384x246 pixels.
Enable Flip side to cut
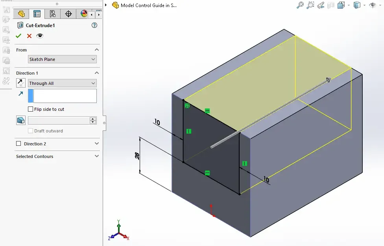point(30,109)
